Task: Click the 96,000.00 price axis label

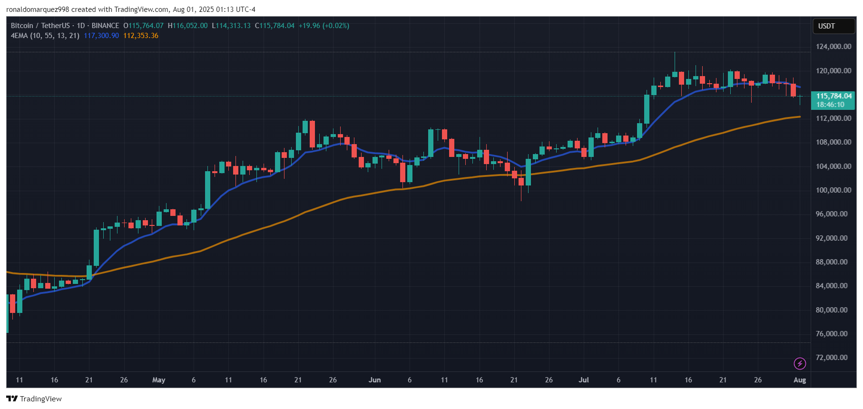Action: 832,214
